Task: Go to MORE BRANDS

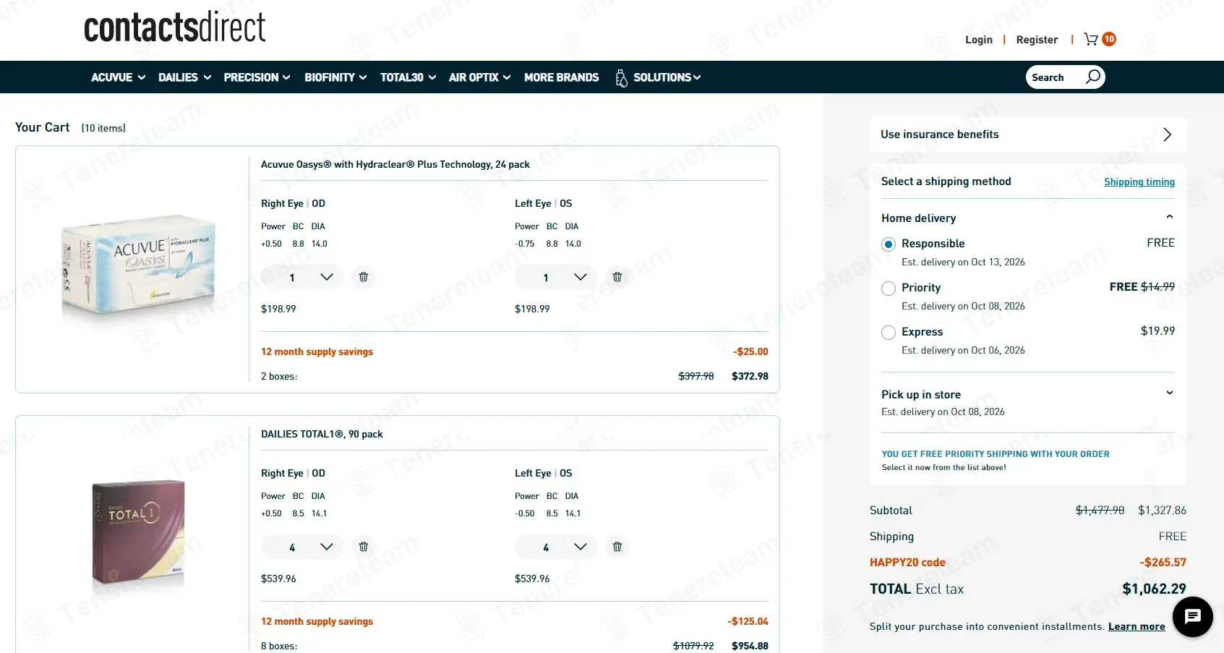Action: click(562, 77)
